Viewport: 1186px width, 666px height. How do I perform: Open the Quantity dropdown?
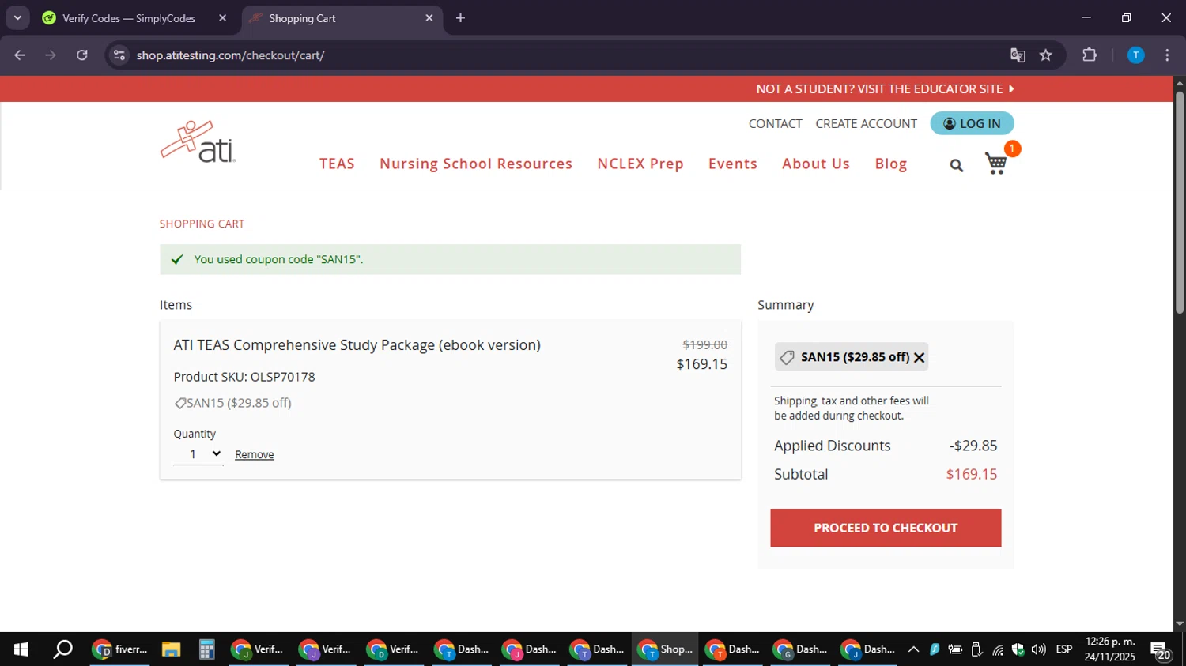pos(198,454)
